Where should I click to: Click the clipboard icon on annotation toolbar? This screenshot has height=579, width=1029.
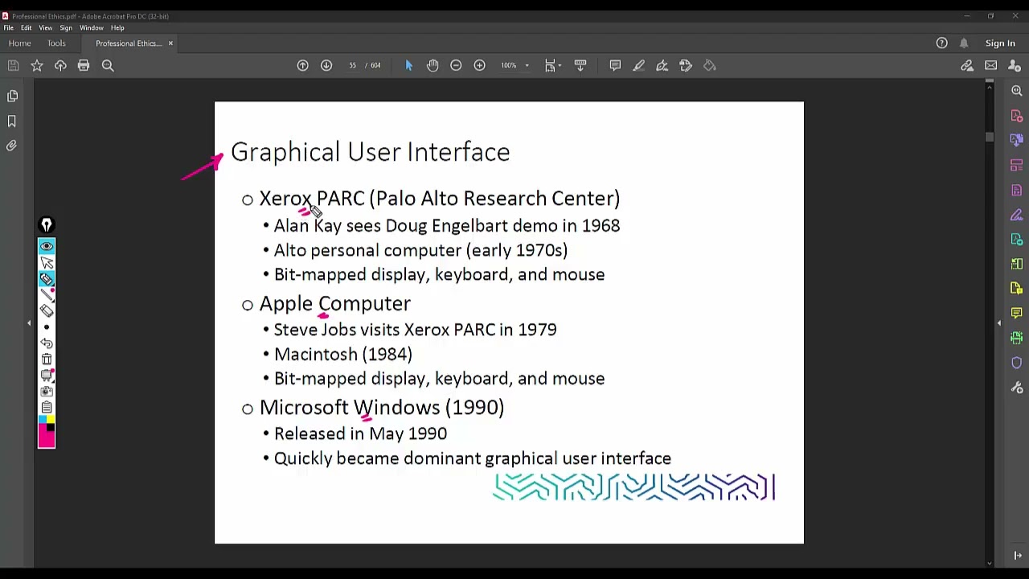(x=47, y=408)
